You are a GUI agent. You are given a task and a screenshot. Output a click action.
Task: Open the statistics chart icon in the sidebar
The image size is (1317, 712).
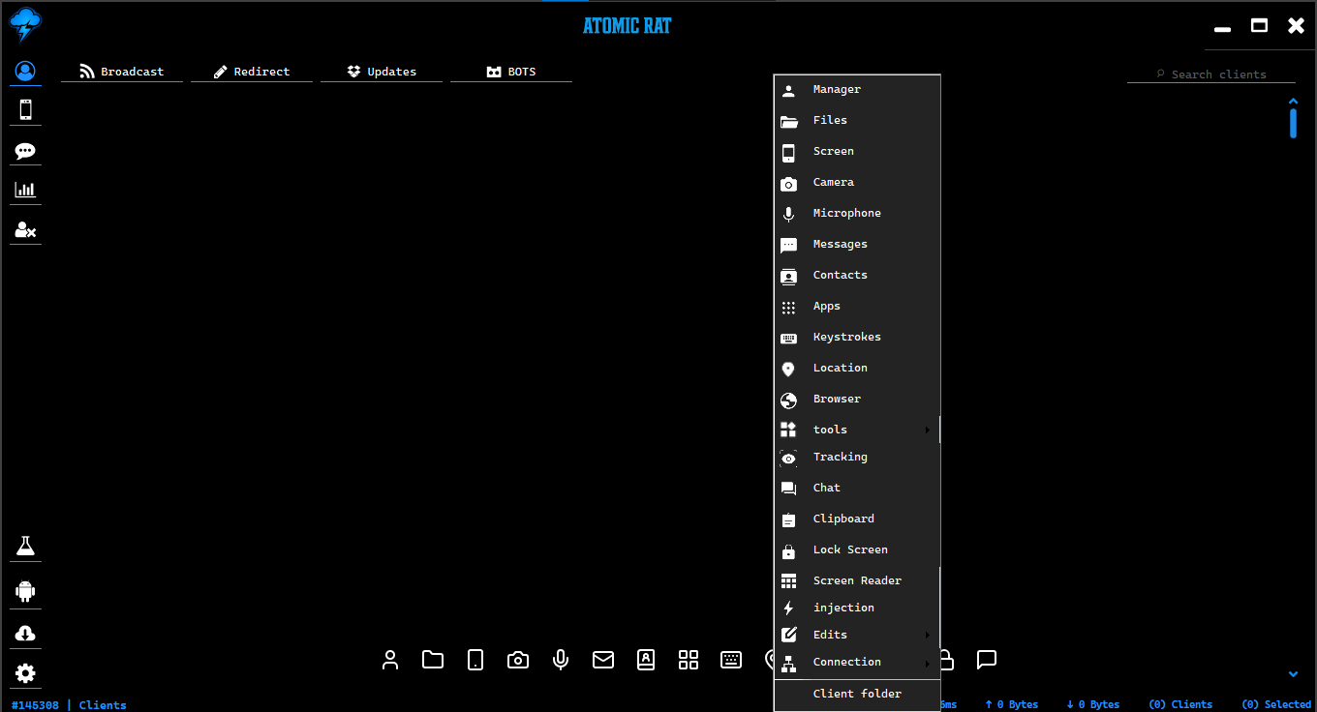(25, 190)
